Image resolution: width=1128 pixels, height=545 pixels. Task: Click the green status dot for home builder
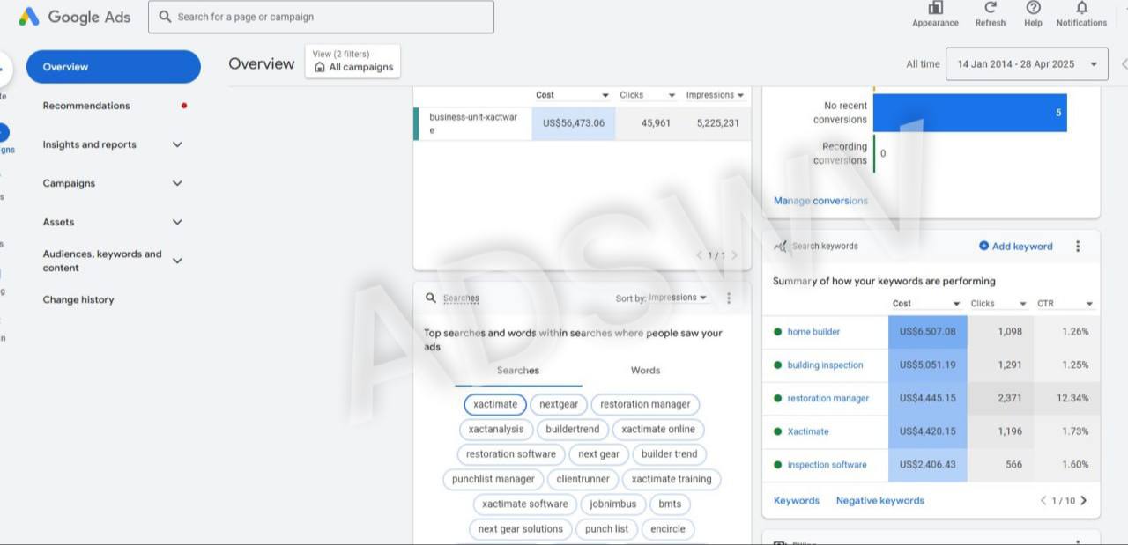pos(777,332)
